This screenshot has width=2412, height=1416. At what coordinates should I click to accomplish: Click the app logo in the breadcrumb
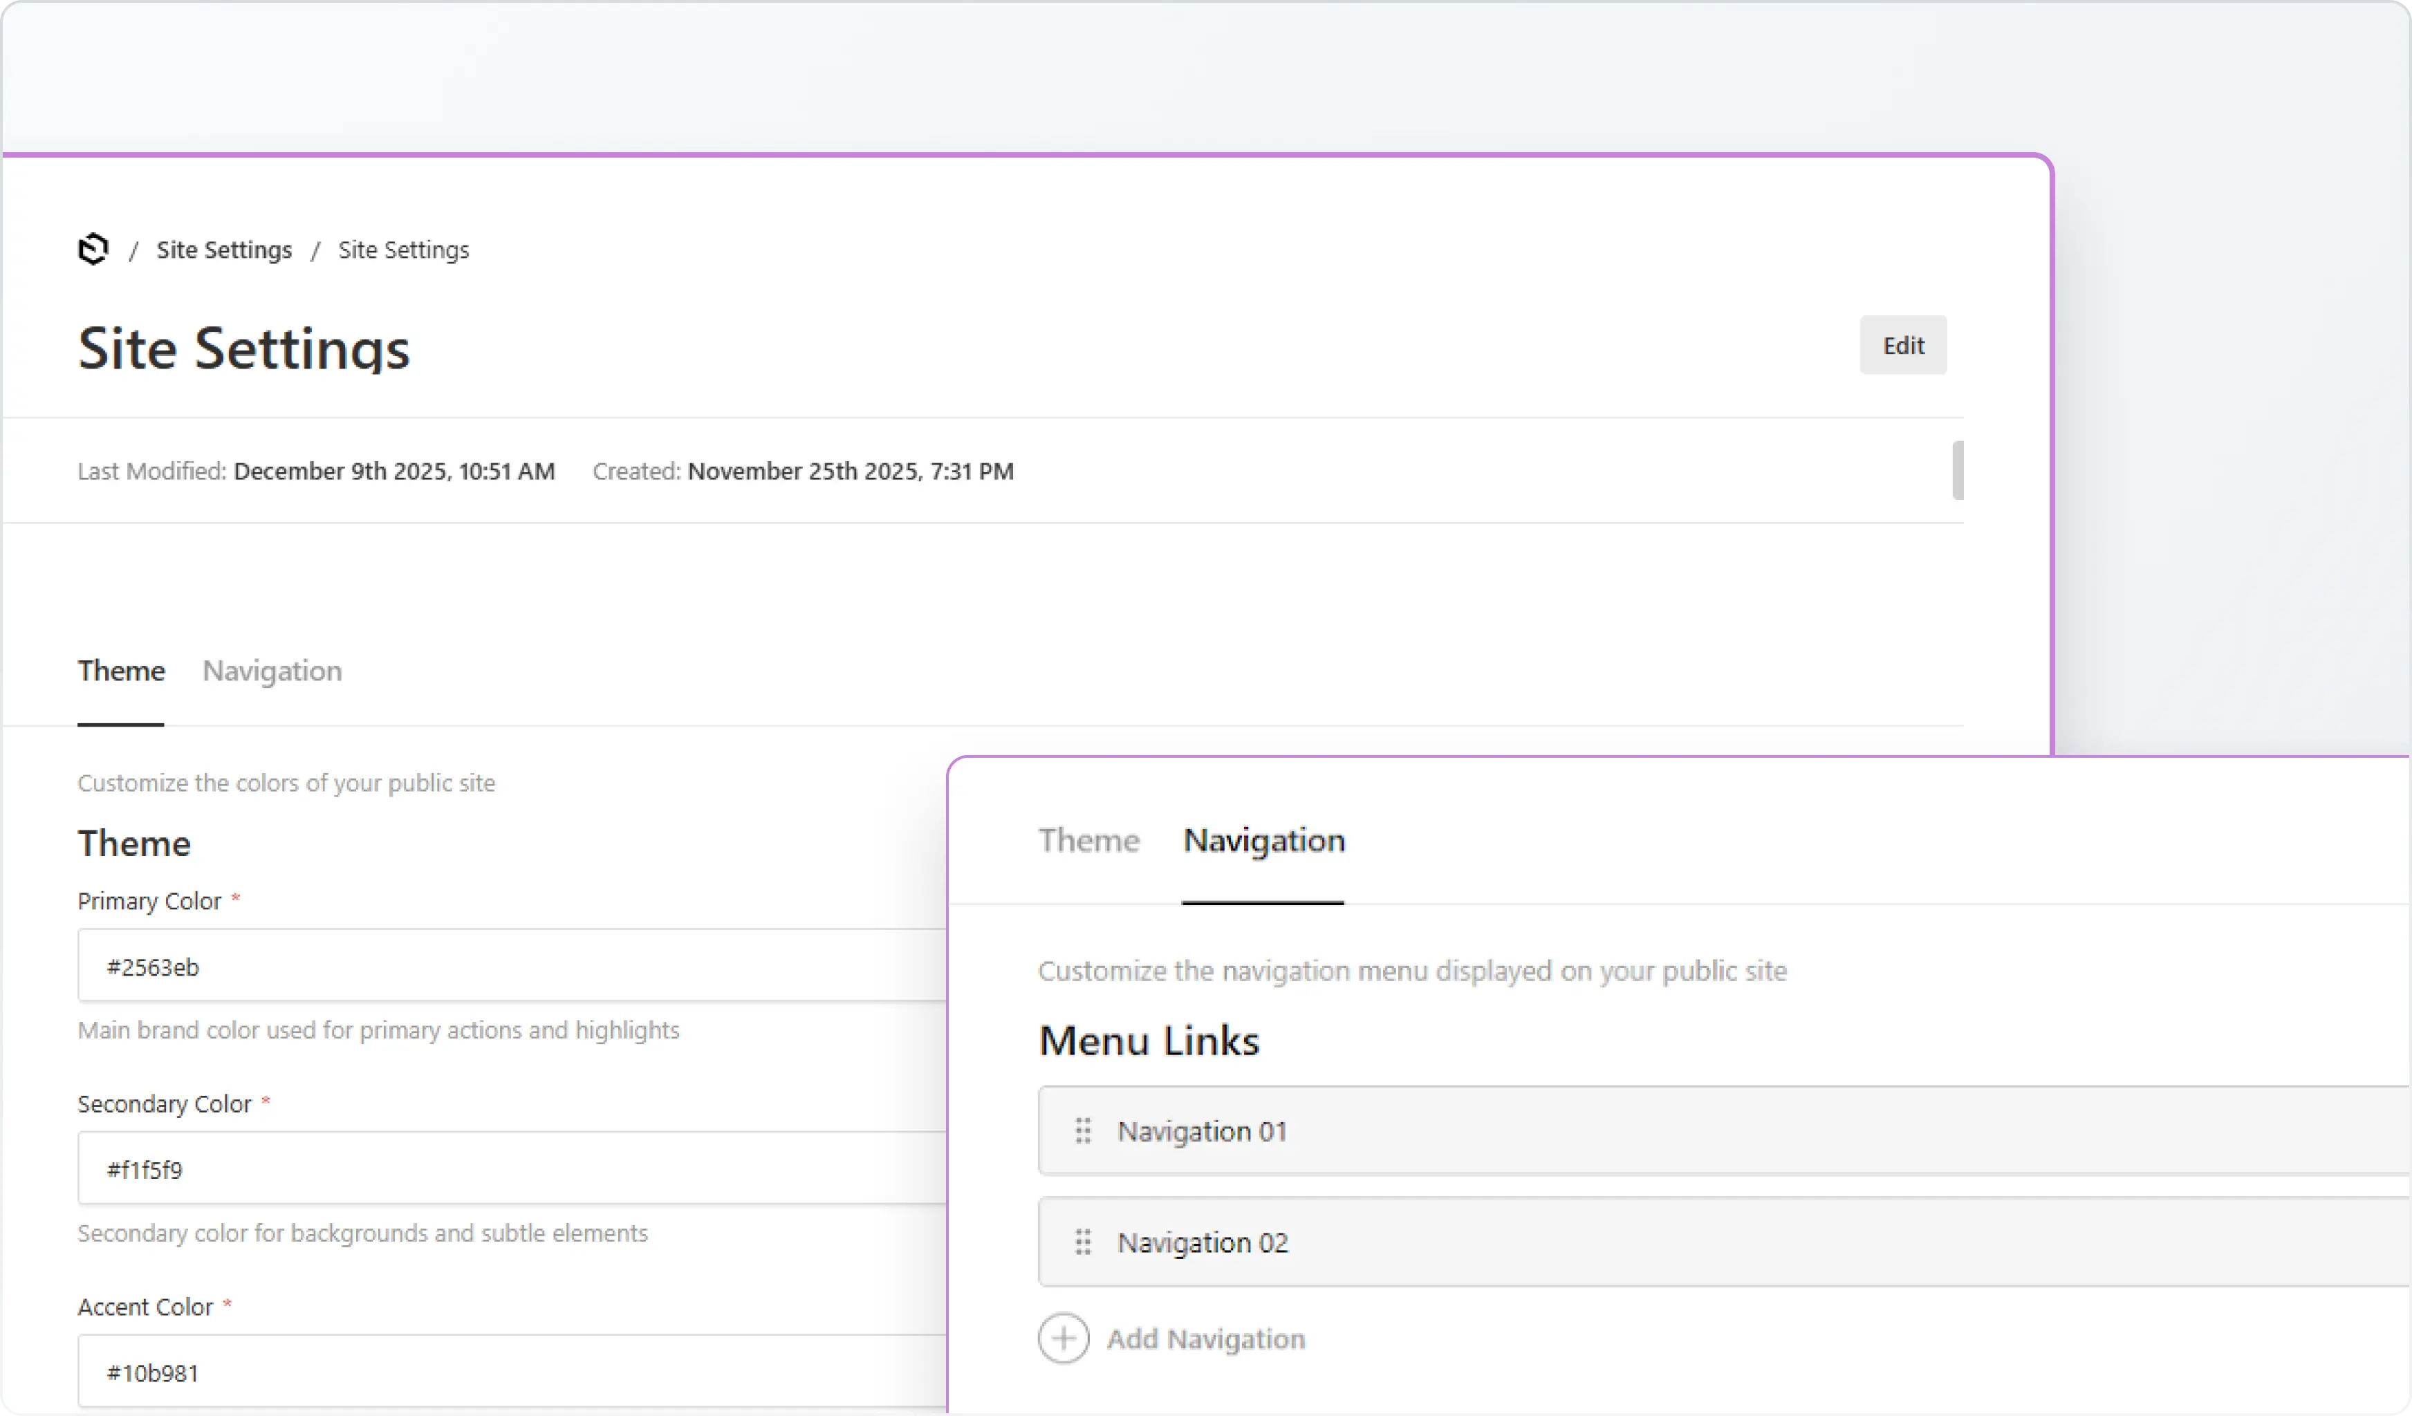click(92, 250)
